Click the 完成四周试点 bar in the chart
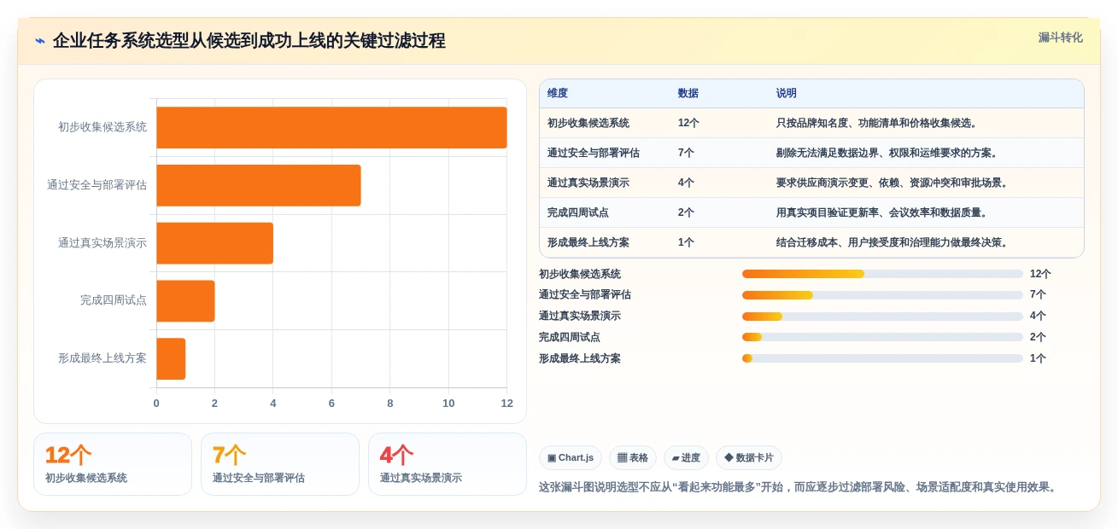Screen dimensions: 1118x529 pyautogui.click(x=185, y=301)
